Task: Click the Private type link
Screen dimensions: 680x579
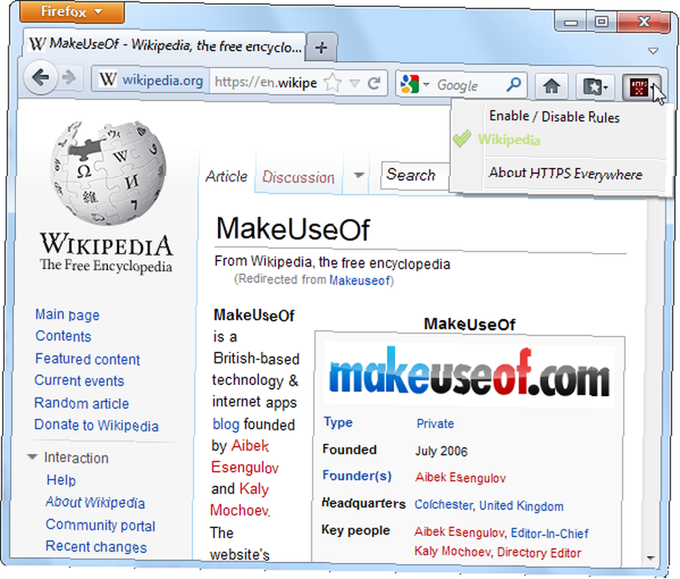Action: [435, 423]
